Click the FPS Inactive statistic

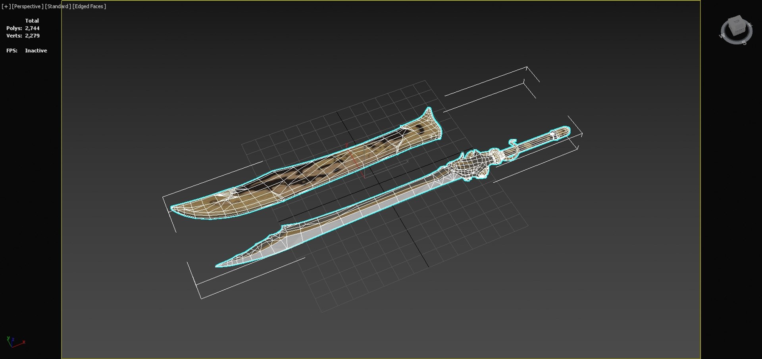27,51
